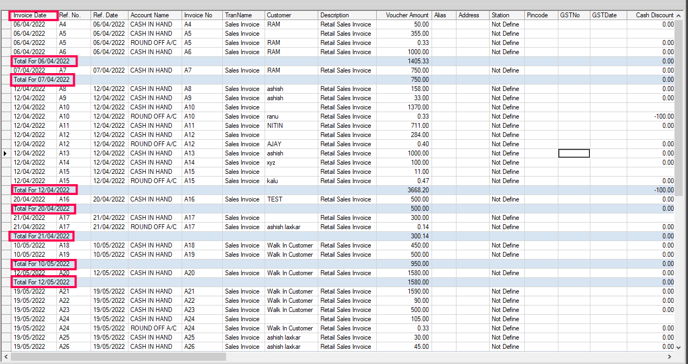Select the Ref. No. cell A21

64,291
